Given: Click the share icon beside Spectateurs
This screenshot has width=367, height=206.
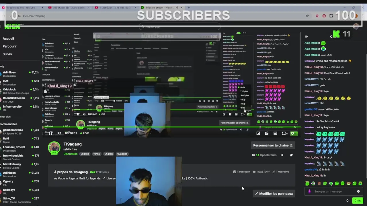Looking at the screenshot, I should pyautogui.click(x=282, y=155).
